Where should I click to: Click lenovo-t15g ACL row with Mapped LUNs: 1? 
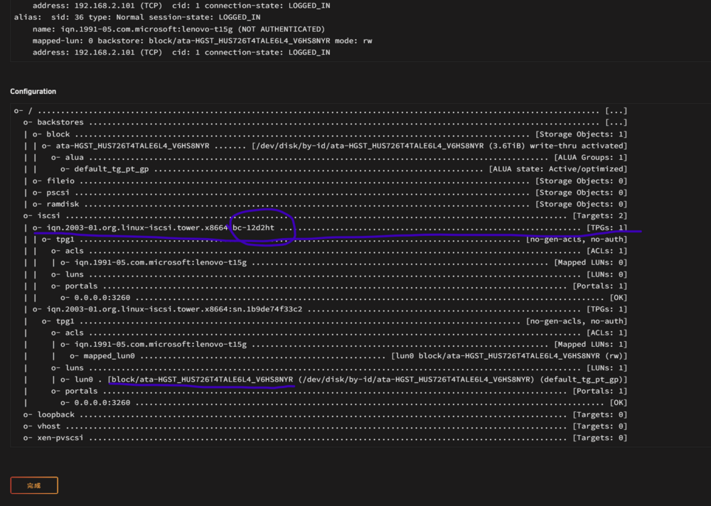pyautogui.click(x=343, y=344)
